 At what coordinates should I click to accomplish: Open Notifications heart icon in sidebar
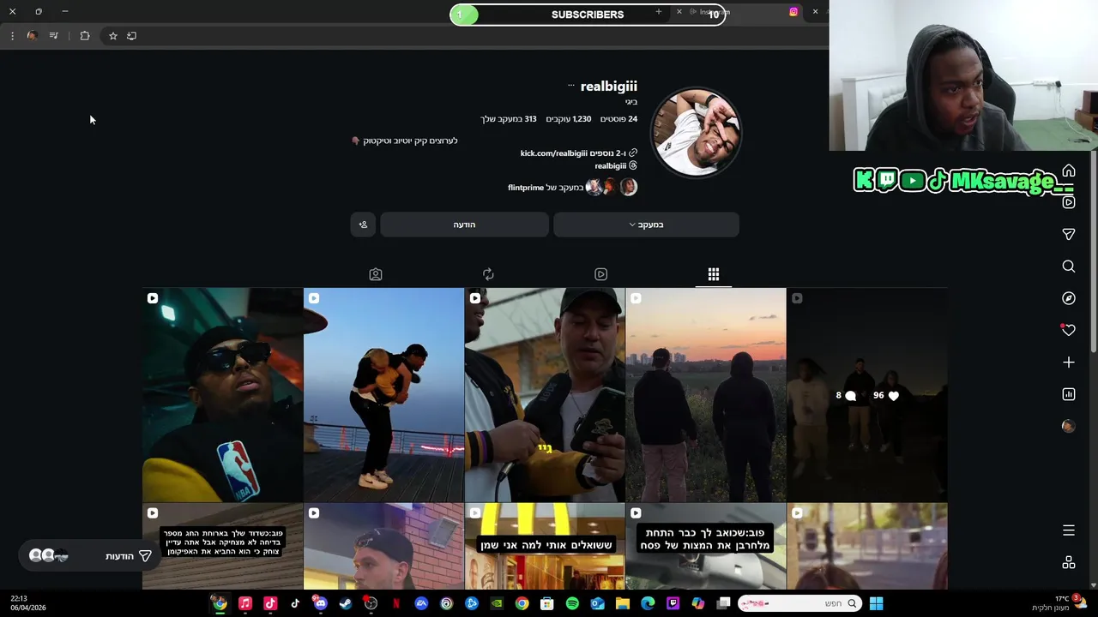(1069, 330)
